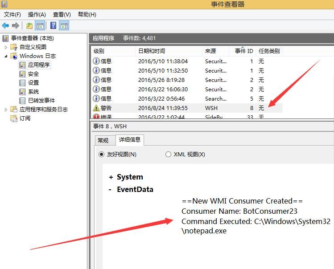Collapse the EventData node
Screen dimensions: 334x269
(110, 189)
